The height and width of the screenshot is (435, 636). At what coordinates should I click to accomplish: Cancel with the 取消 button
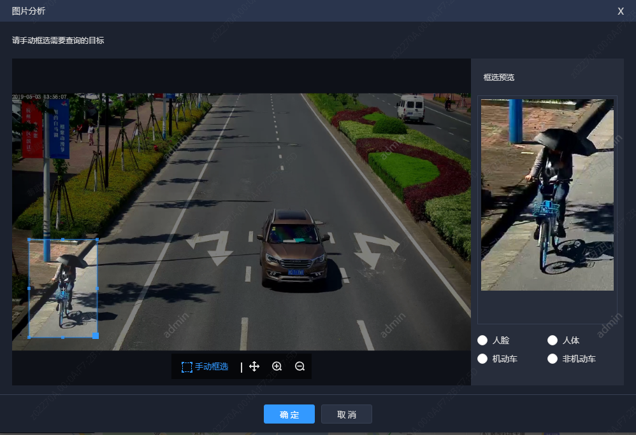tap(347, 414)
